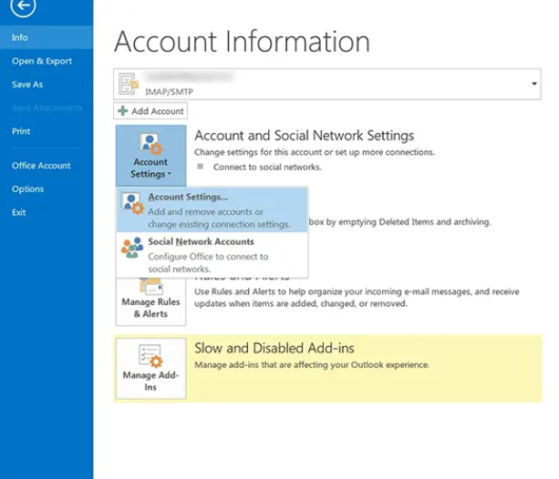Viewport: 559px width, 479px height.
Task: Click the 'Use Rules and Alerts' description text
Action: (x=357, y=298)
